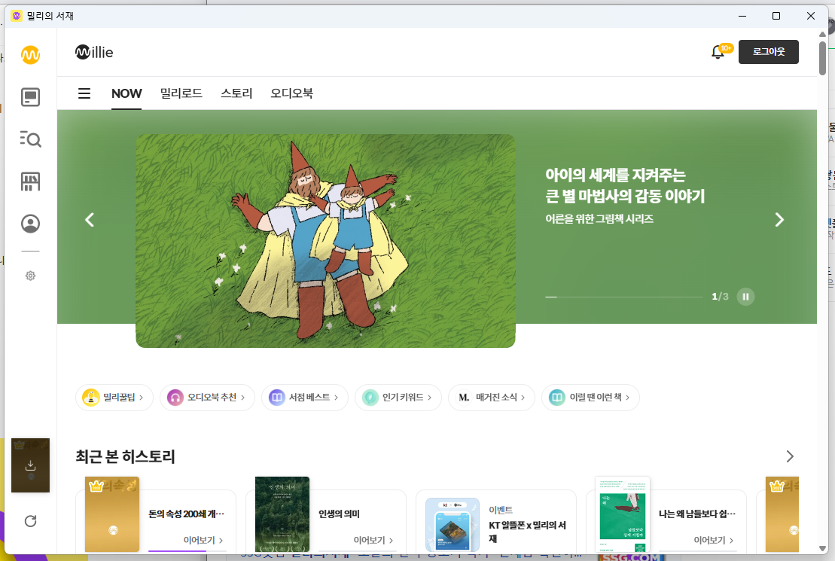835x561 pixels.
Task: Click the 돈의 속성 200쇄 title text
Action: pos(187,514)
